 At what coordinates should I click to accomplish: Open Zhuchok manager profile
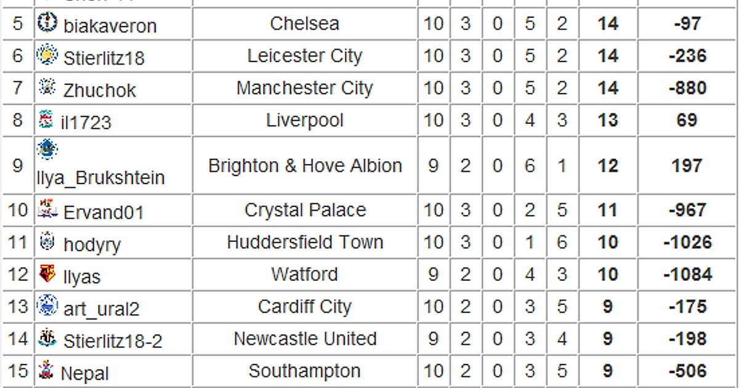click(99, 91)
